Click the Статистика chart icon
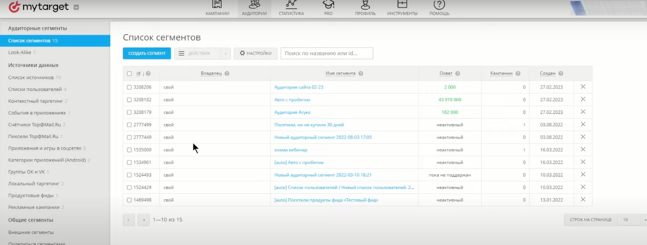 pyautogui.click(x=291, y=4)
